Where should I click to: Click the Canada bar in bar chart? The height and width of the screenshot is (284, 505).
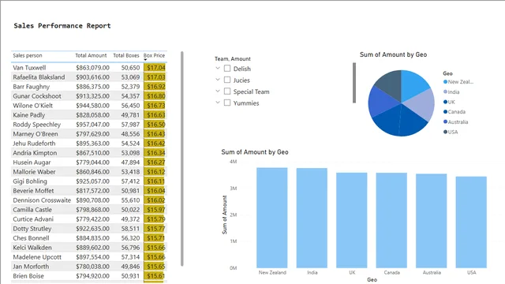(x=391, y=220)
